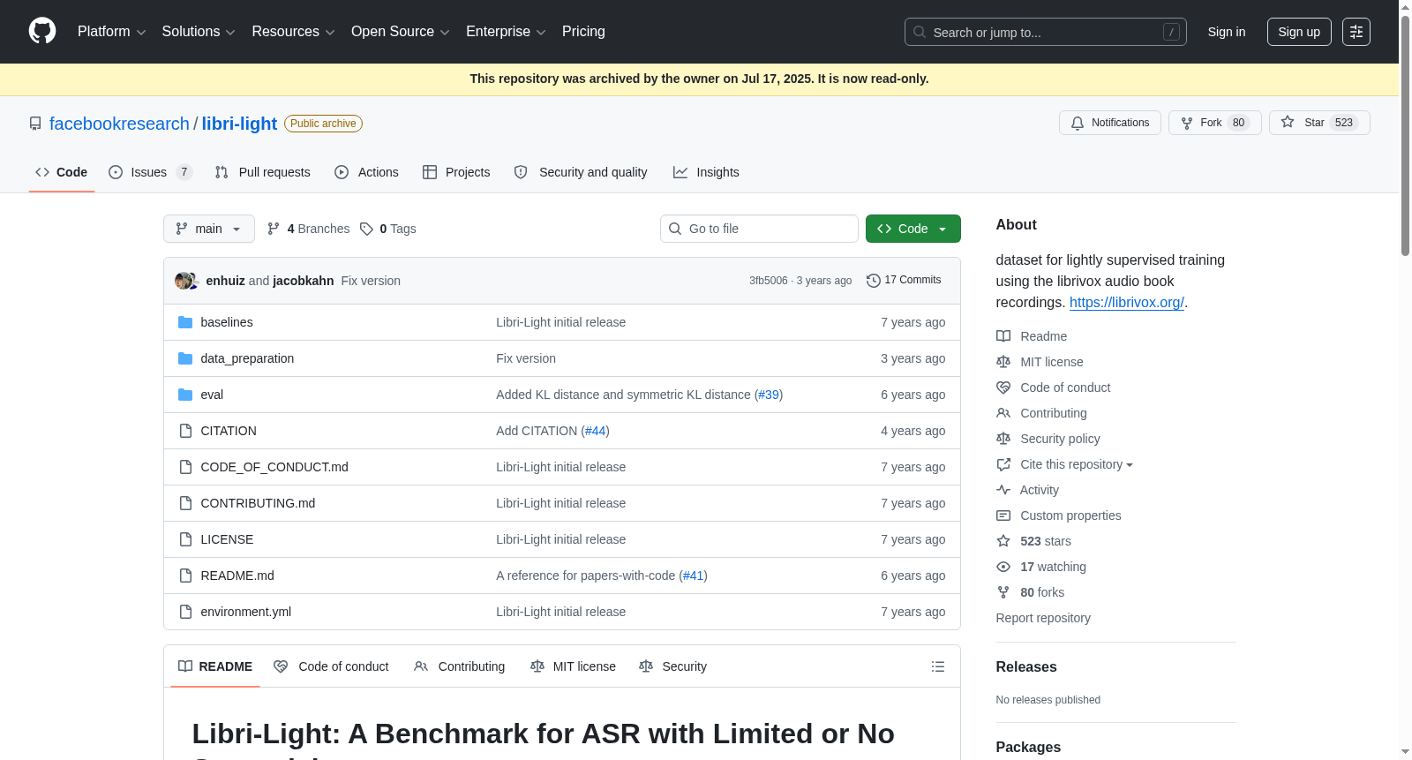Open the Pull requests tab
This screenshot has height=760, width=1412.
click(x=262, y=172)
